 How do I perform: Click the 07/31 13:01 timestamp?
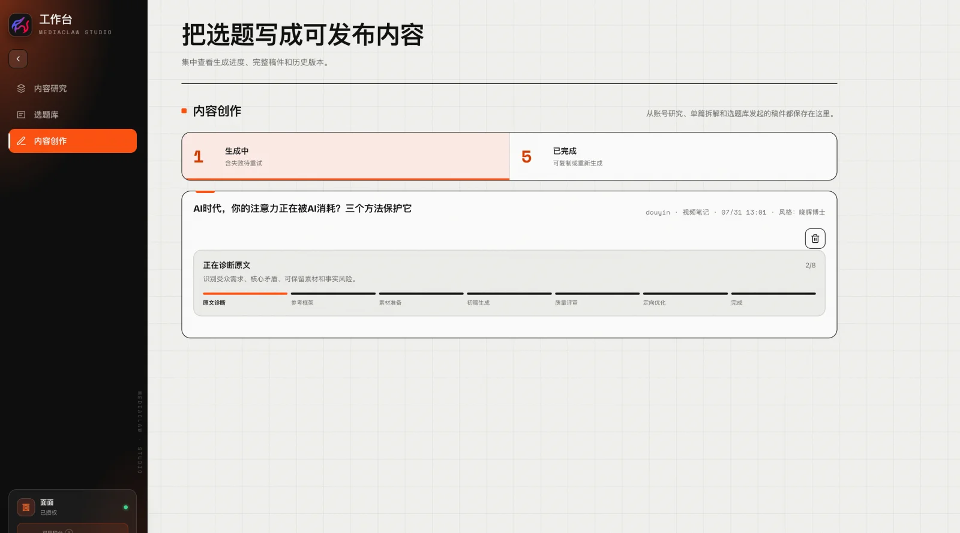pos(743,212)
